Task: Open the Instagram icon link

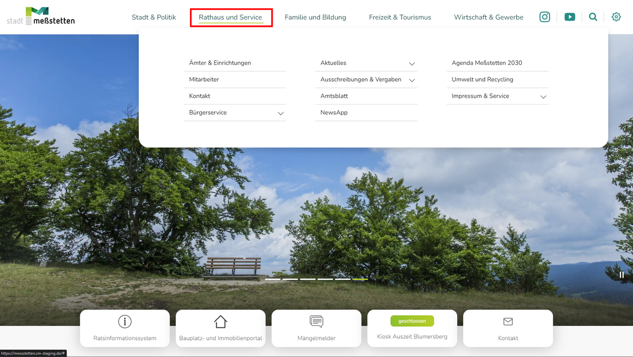Action: [545, 17]
